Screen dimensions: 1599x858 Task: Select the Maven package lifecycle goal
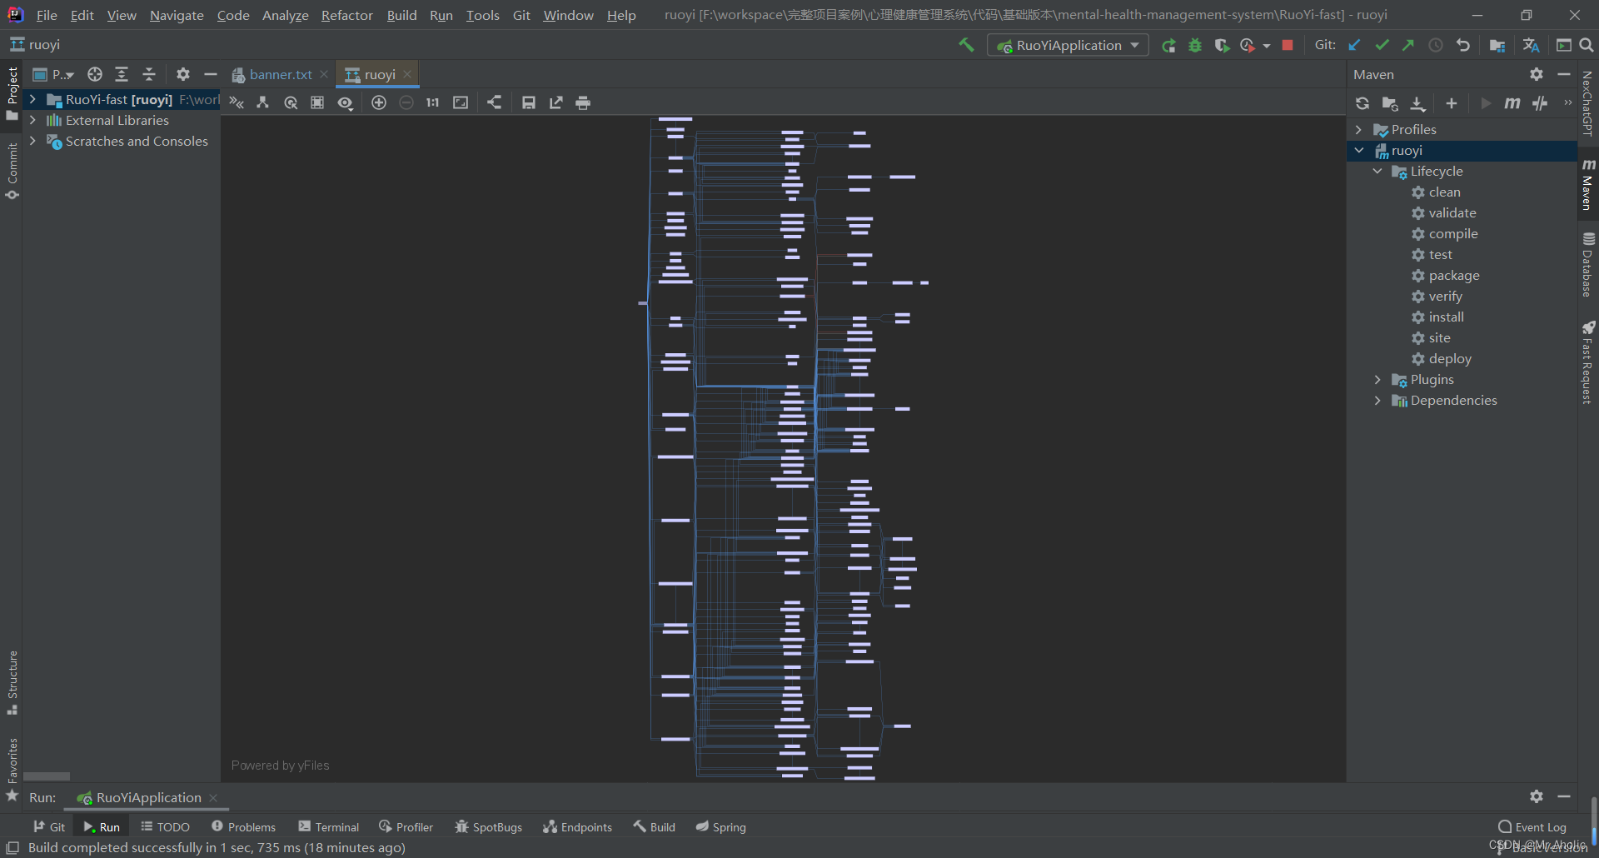(1454, 276)
